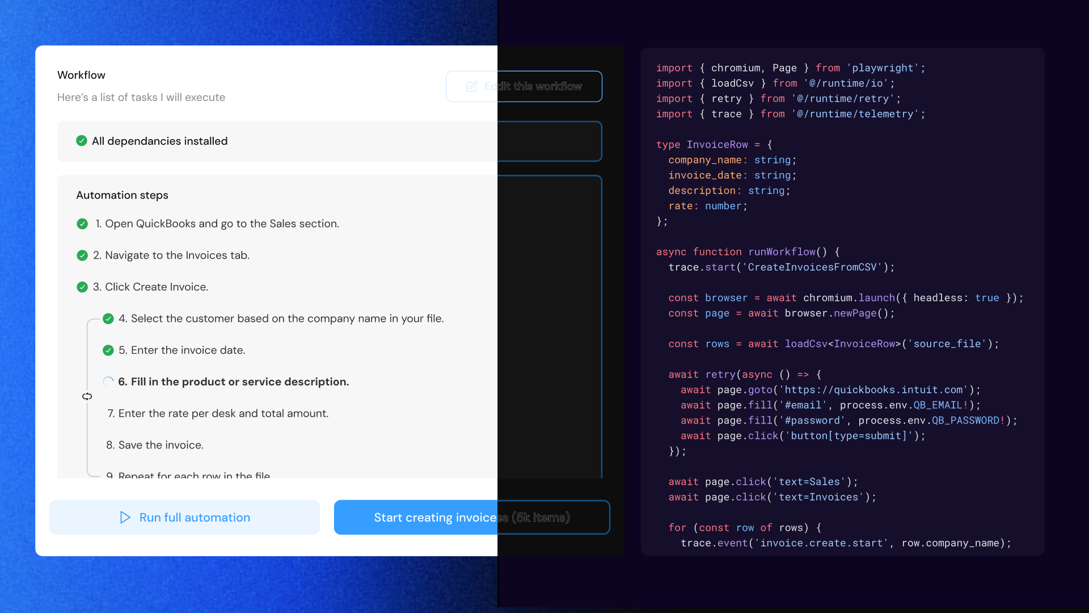
Task: Click the green checkmark beside All dependencies installed
Action: tap(81, 141)
